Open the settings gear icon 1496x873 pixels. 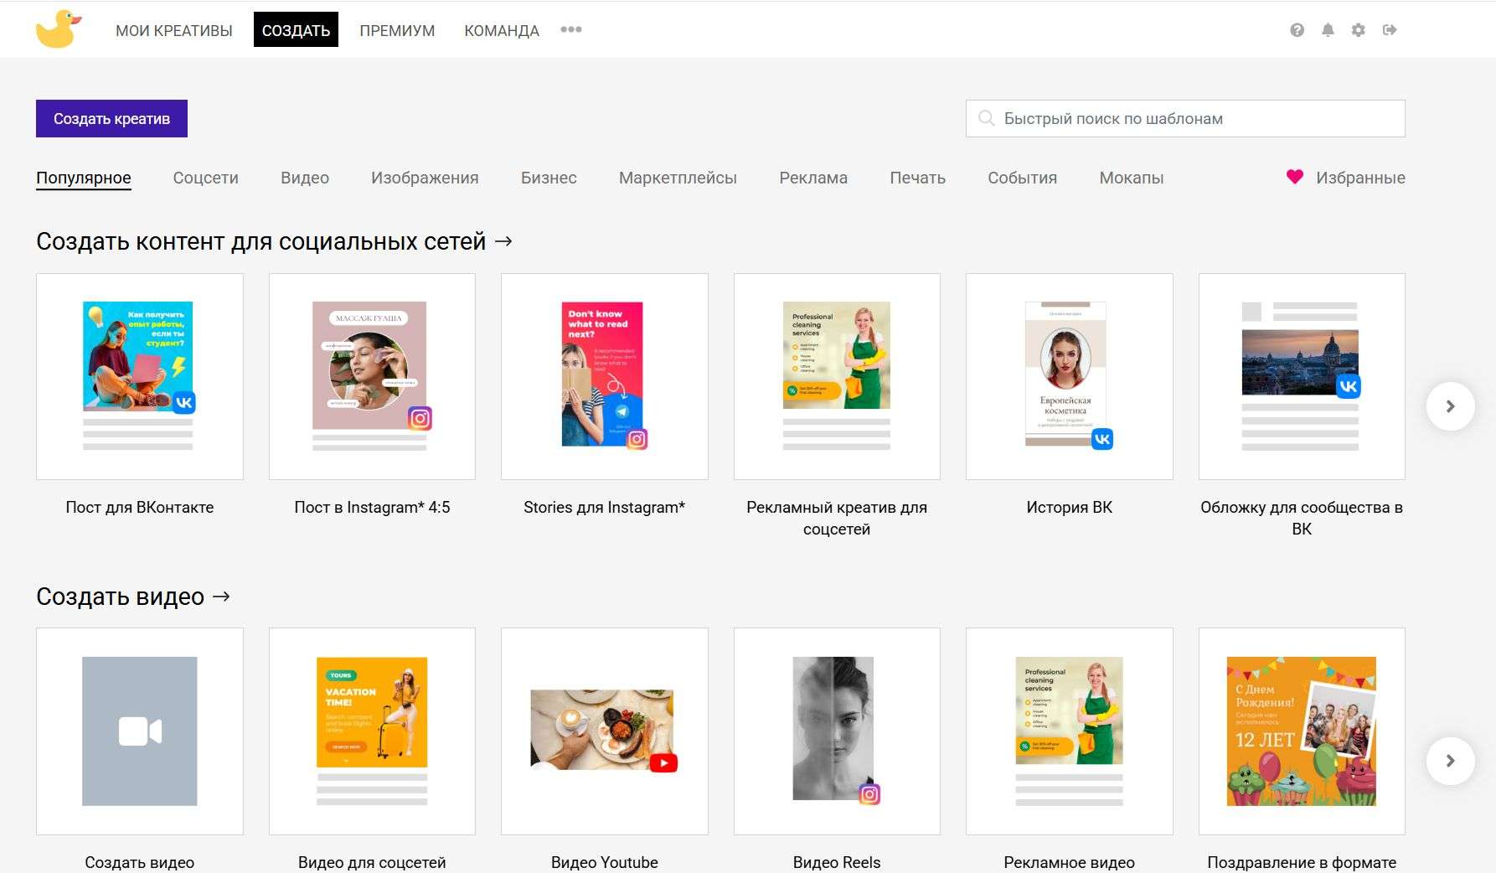1358,30
